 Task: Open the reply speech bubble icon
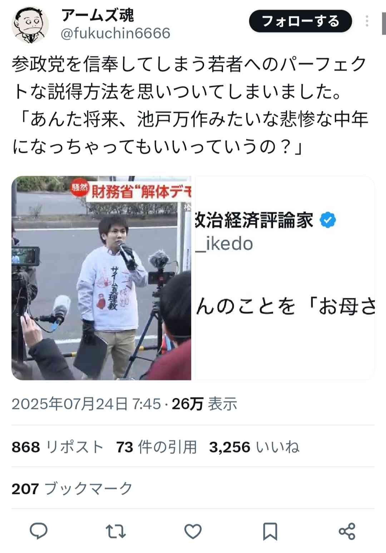(38, 531)
